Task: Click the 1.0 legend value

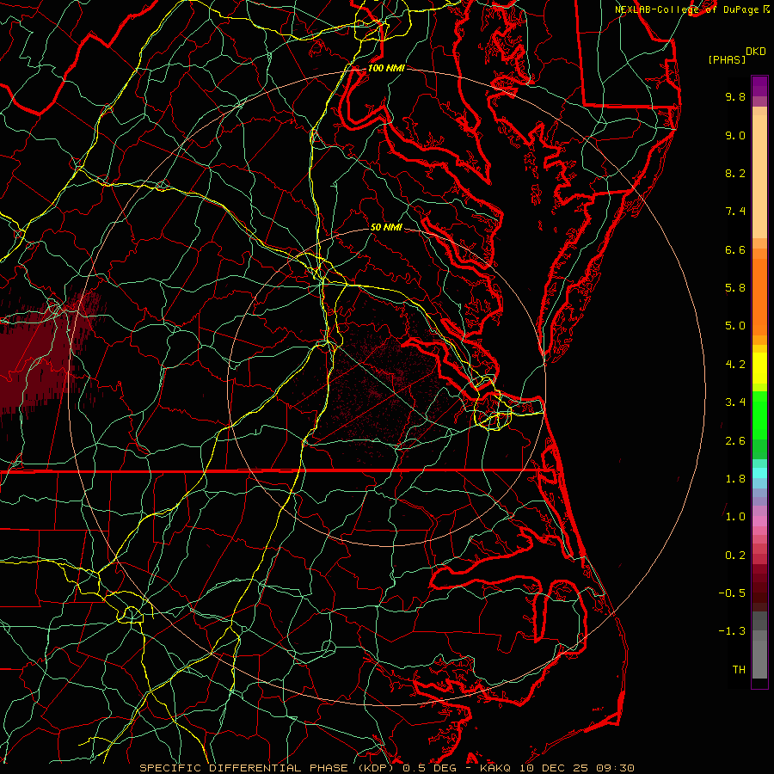Action: pos(735,517)
